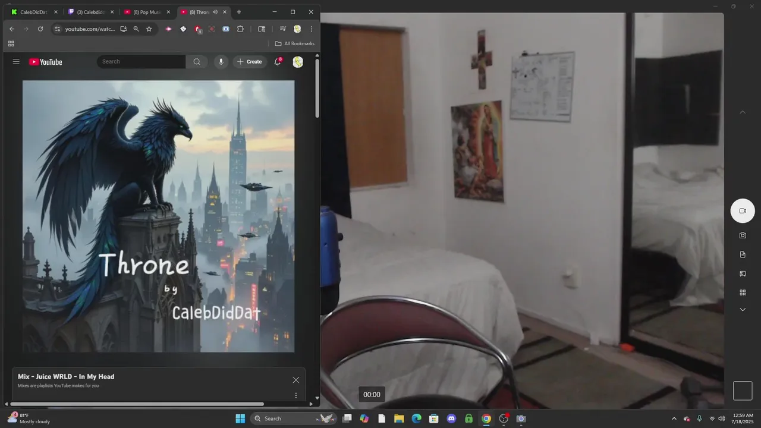Open the YouTube guide hamburger menu
The image size is (761, 428).
click(x=16, y=62)
